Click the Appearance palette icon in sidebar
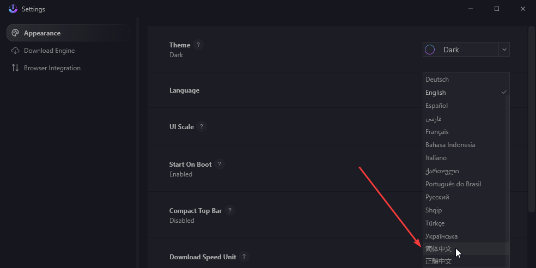 point(15,33)
